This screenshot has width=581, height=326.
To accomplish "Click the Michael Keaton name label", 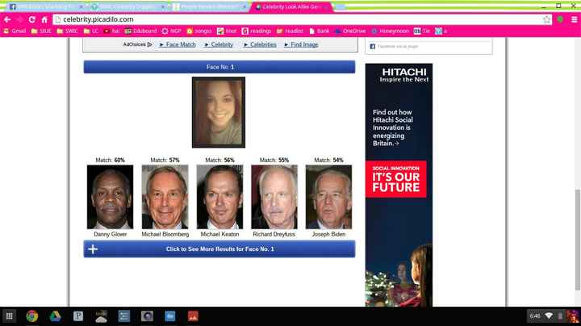I will (219, 234).
